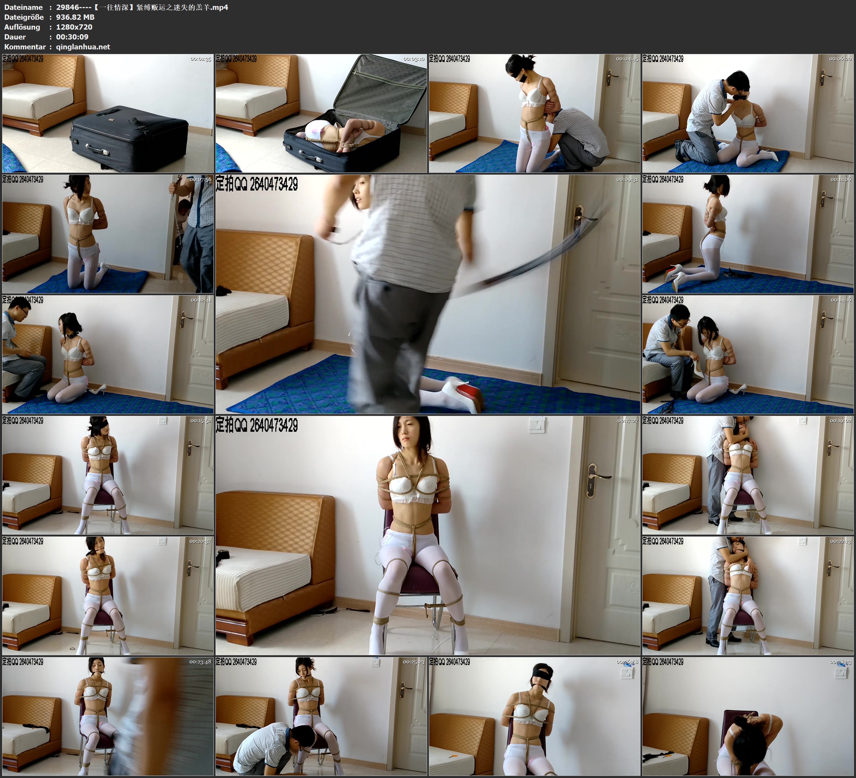Image resolution: width=856 pixels, height=778 pixels.
Task: Select the thumbnail timestamped 00:22:13
Action: [x=748, y=595]
